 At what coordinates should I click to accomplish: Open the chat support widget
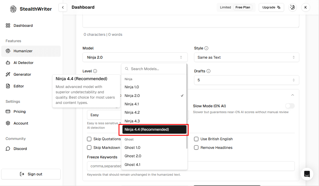(307, 174)
